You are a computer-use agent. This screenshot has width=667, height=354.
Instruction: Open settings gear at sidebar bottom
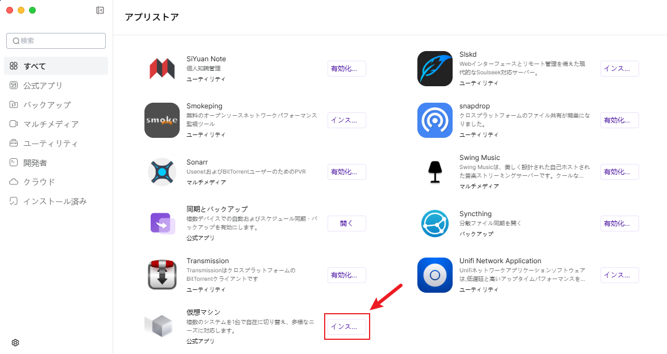(x=15, y=343)
